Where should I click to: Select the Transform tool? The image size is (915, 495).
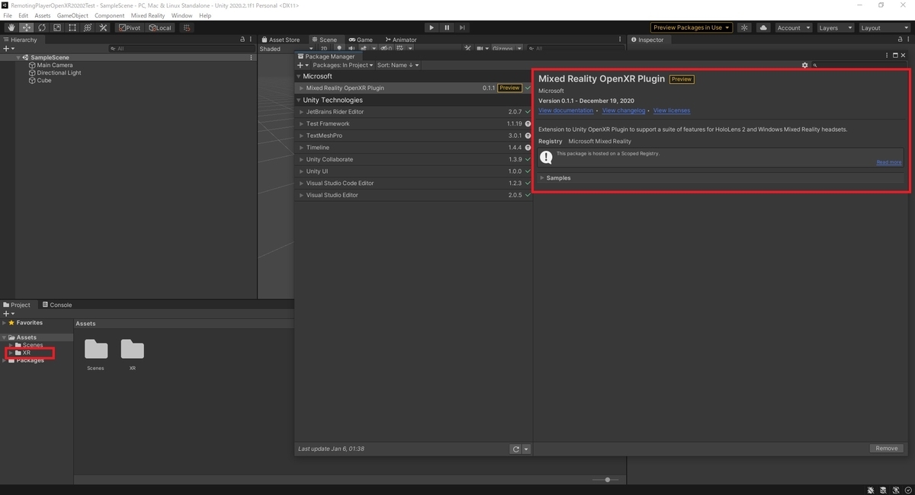coord(88,27)
